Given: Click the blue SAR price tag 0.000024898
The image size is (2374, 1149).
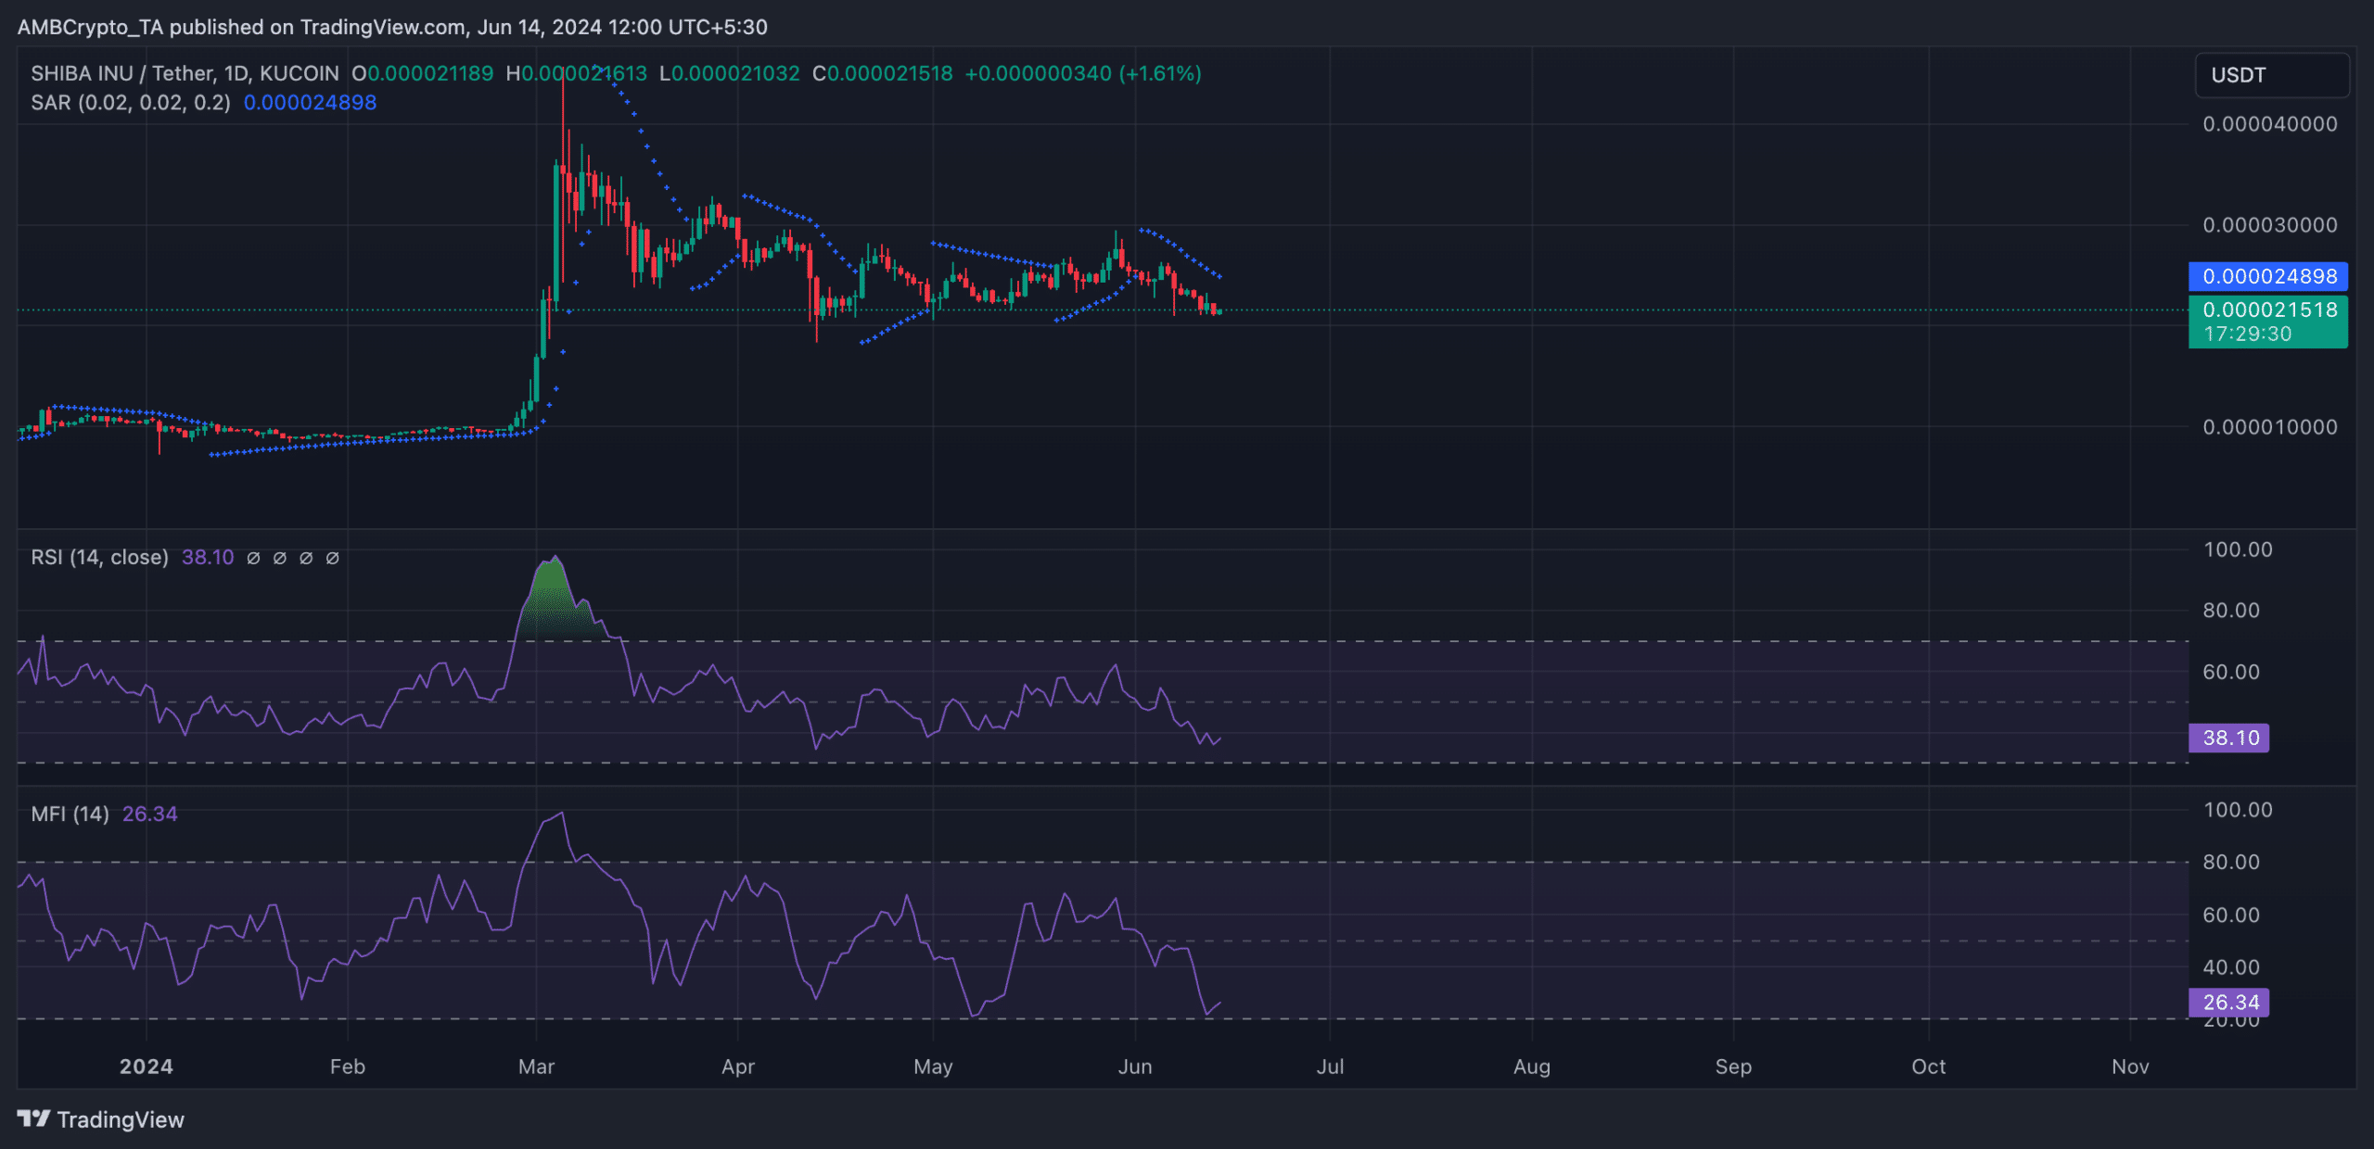Looking at the screenshot, I should [x=2267, y=276].
